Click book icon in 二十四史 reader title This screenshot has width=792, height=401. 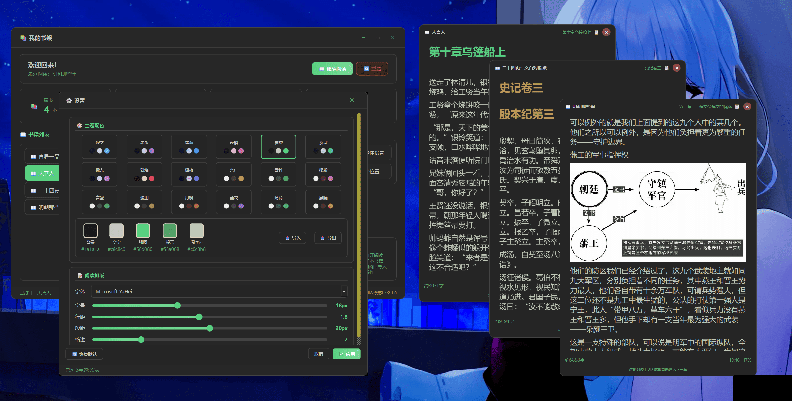pos(497,68)
